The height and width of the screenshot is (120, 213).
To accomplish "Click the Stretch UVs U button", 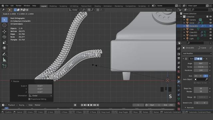I will tap(197, 103).
